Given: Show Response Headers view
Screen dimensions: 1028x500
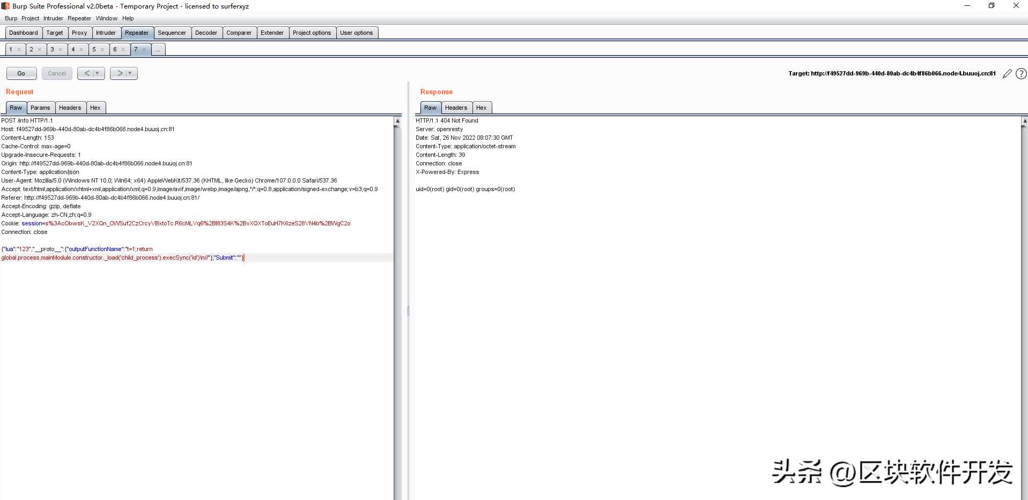Looking at the screenshot, I should tap(456, 108).
